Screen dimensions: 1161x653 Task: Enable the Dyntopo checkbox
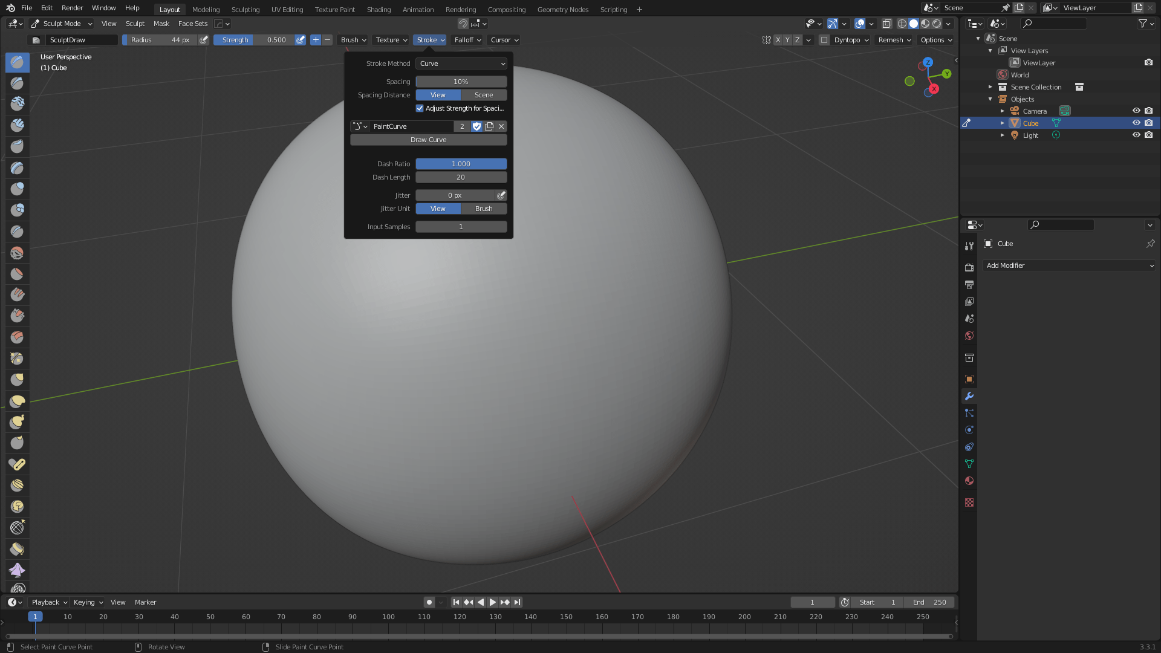point(824,40)
